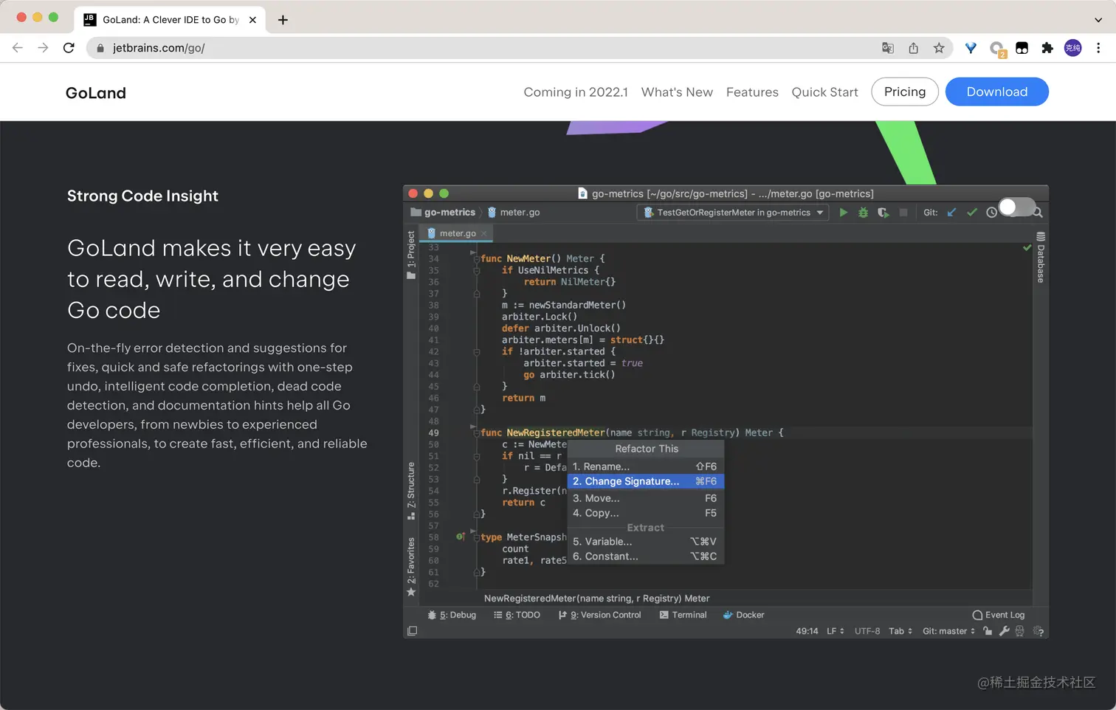Screen dimensions: 1116x710
Task: Collapse the NewRegisteredMeter function fold marker
Action: click(x=476, y=432)
